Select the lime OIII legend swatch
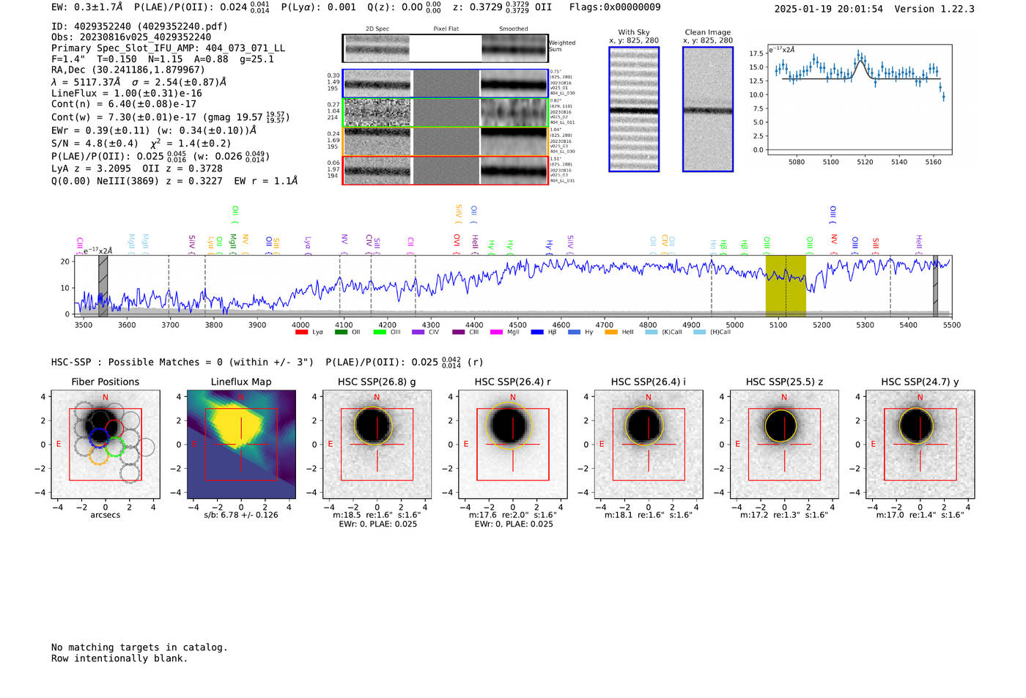 point(379,333)
